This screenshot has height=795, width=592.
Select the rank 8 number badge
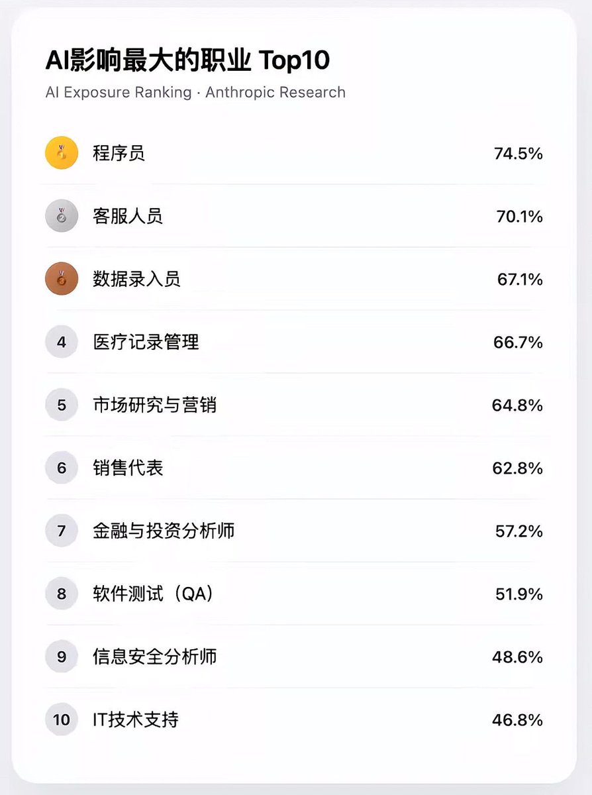[62, 594]
